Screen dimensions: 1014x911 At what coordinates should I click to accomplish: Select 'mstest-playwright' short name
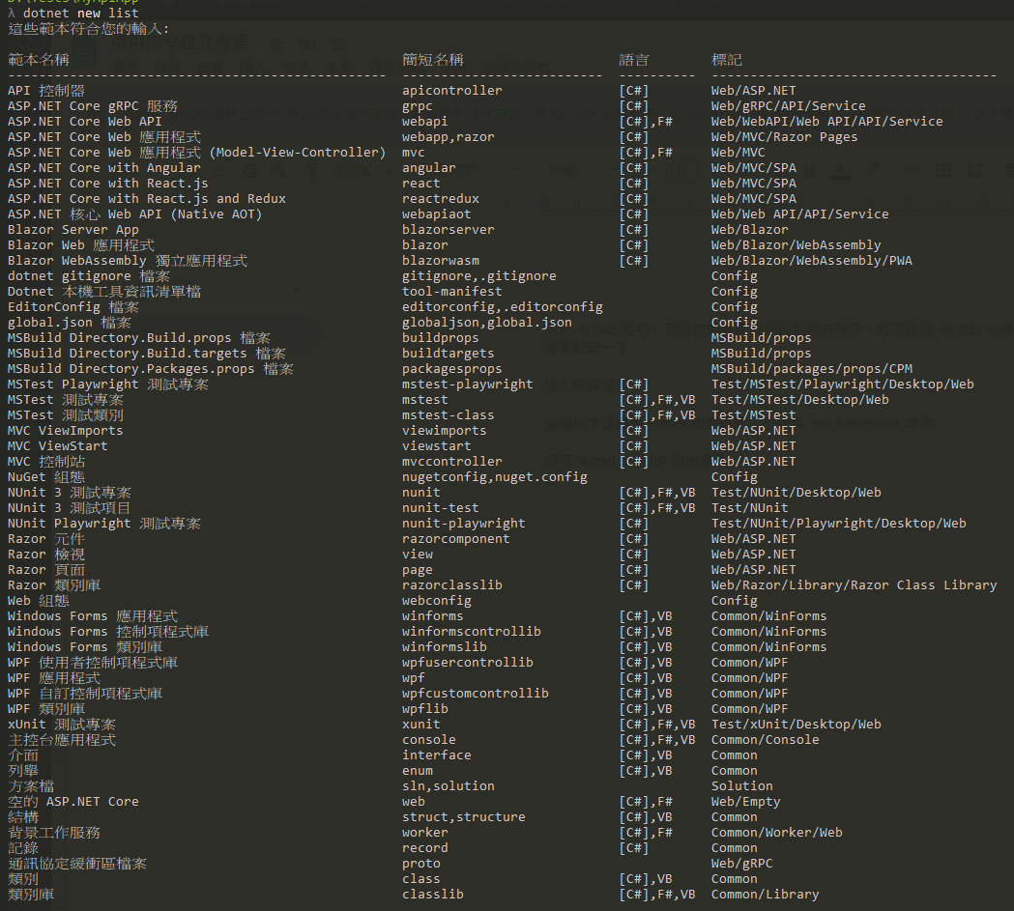[x=468, y=384]
